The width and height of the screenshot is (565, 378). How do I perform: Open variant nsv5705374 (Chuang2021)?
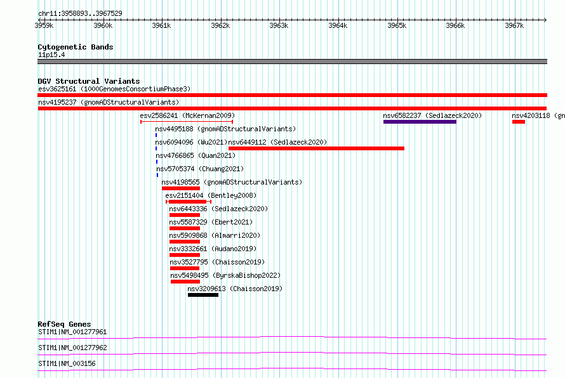(200, 169)
